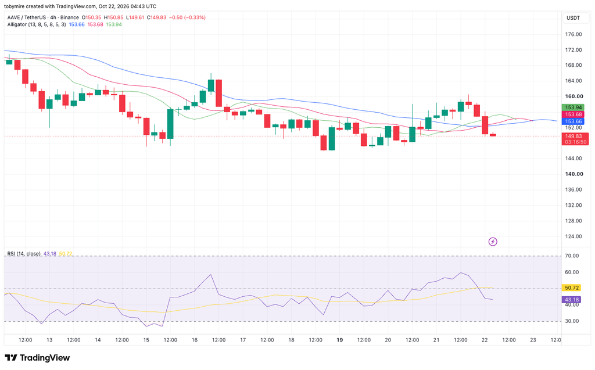
Task: Click the green Alligator value 153.94 in legend
Action: click(x=114, y=24)
